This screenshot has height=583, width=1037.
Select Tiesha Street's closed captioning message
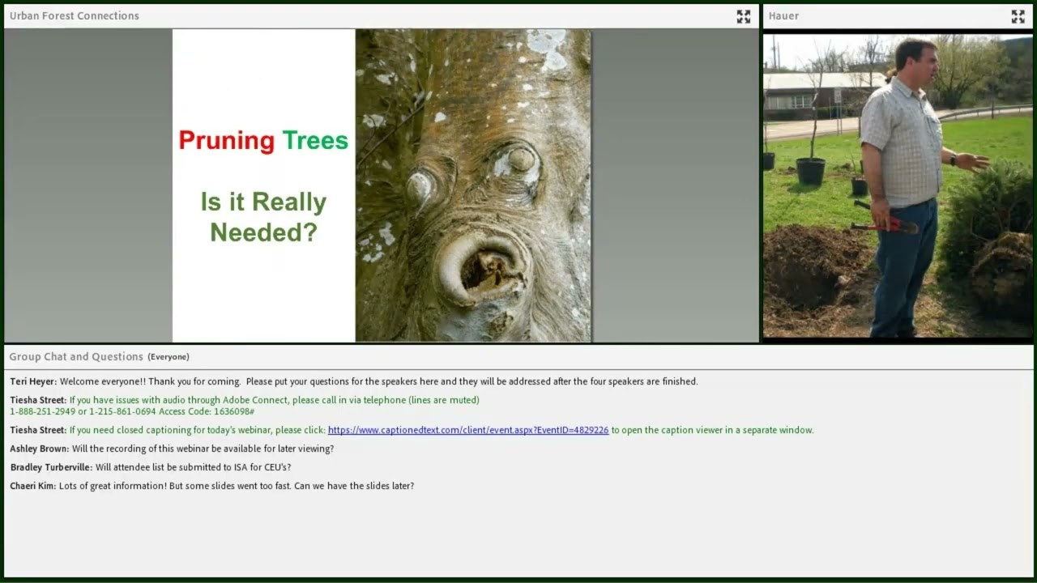click(412, 430)
